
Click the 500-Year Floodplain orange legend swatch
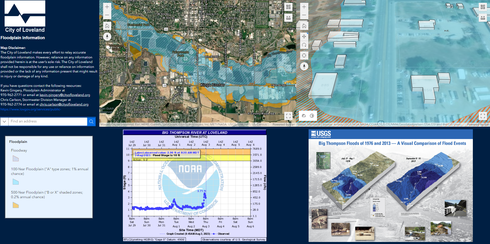(16, 205)
